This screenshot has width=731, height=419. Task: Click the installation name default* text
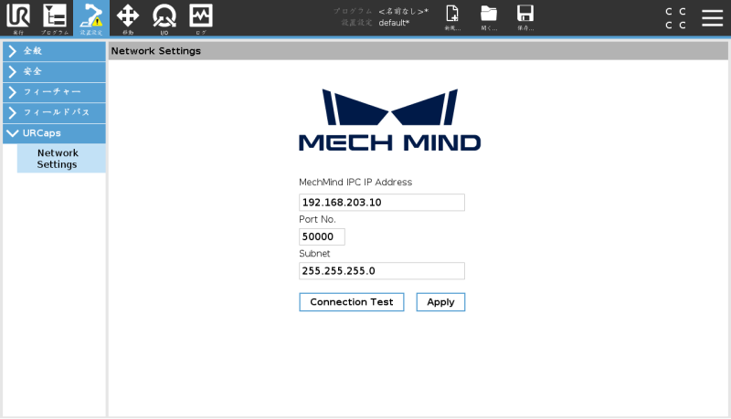coord(394,23)
